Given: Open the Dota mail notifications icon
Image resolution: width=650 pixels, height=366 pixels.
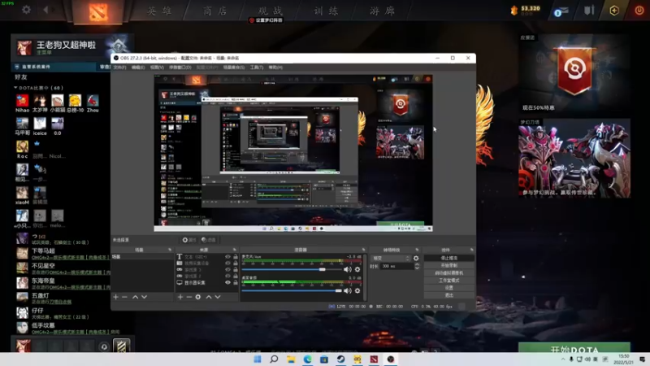Looking at the screenshot, I should 561,11.
